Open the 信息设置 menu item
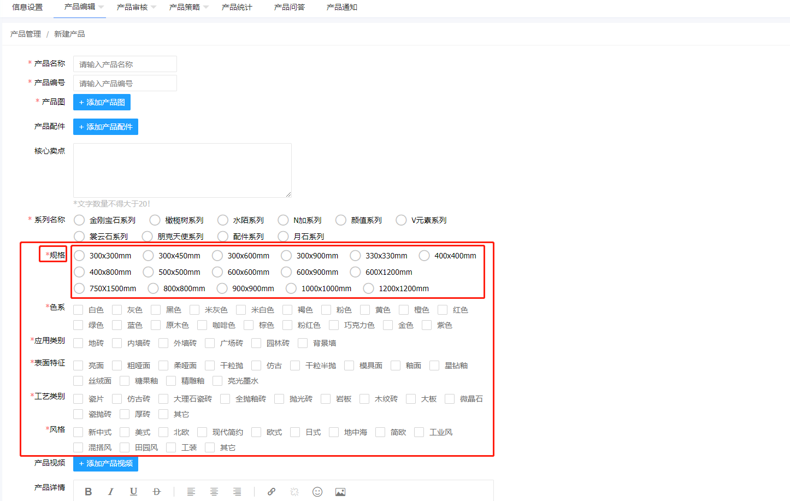 coord(27,7)
